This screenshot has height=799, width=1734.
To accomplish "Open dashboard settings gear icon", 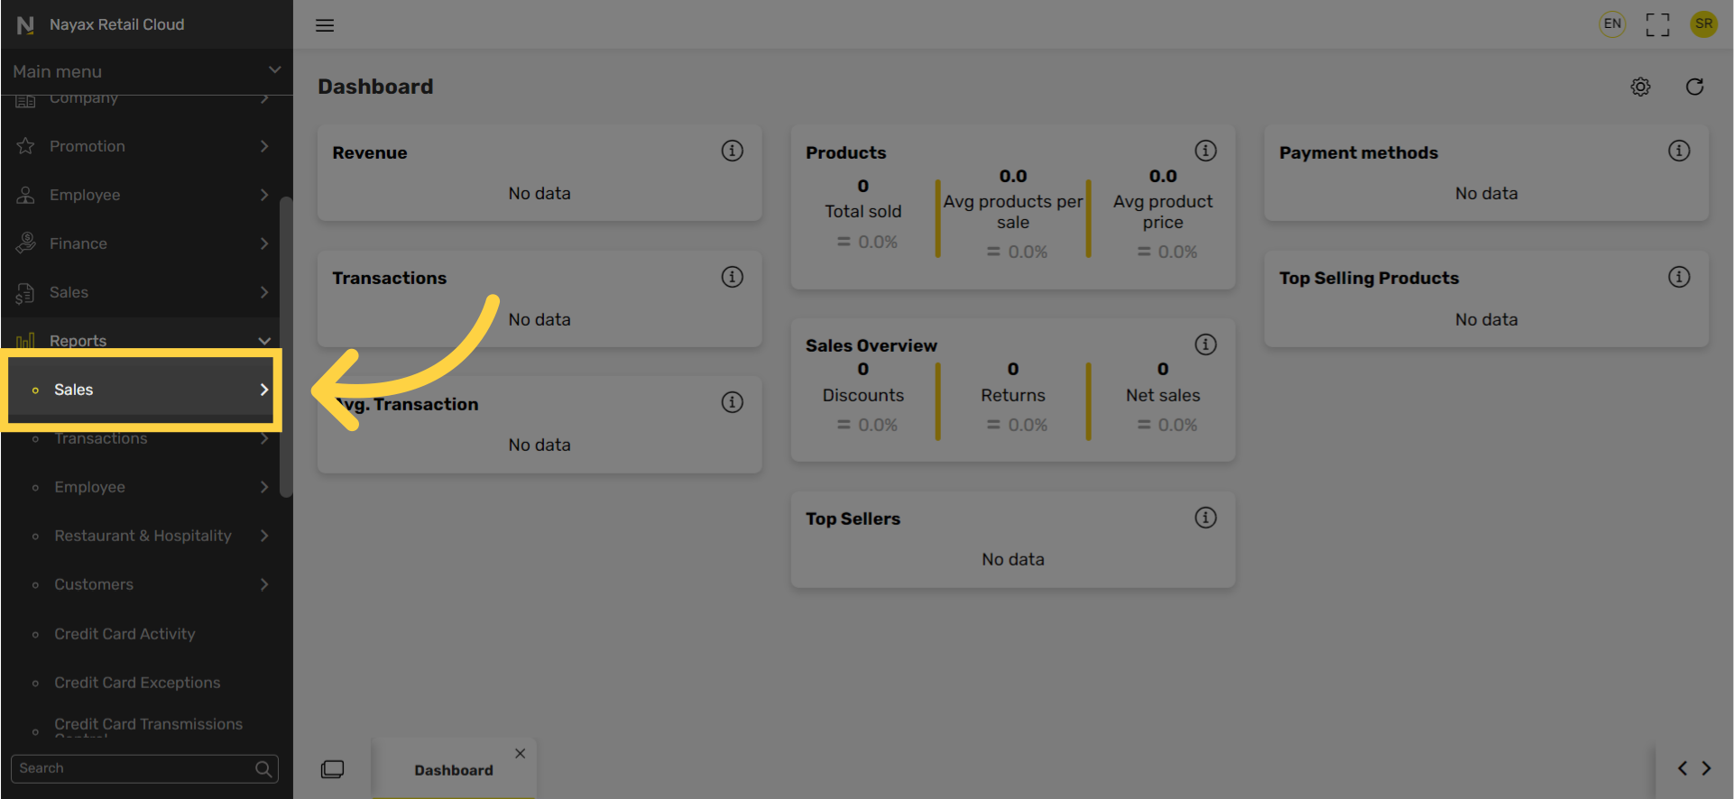I will (1640, 87).
